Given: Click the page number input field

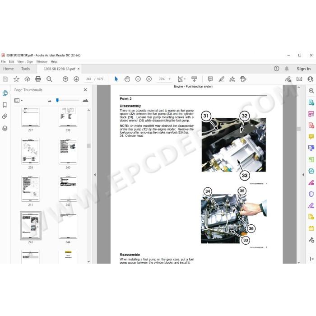Looking at the screenshot, I should tap(88, 79).
